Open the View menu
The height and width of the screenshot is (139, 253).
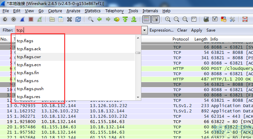29,11
